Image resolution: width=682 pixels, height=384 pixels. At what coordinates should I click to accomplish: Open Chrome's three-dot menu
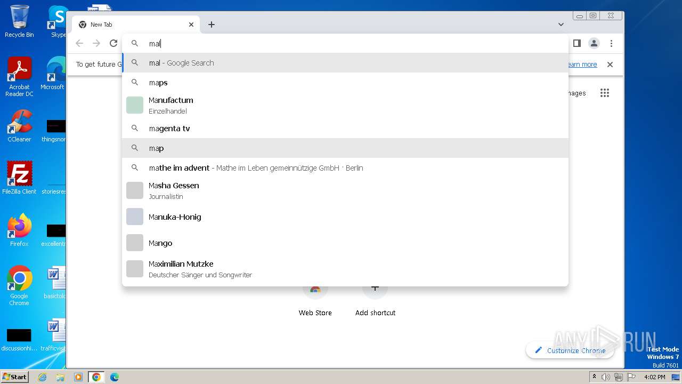coord(611,43)
